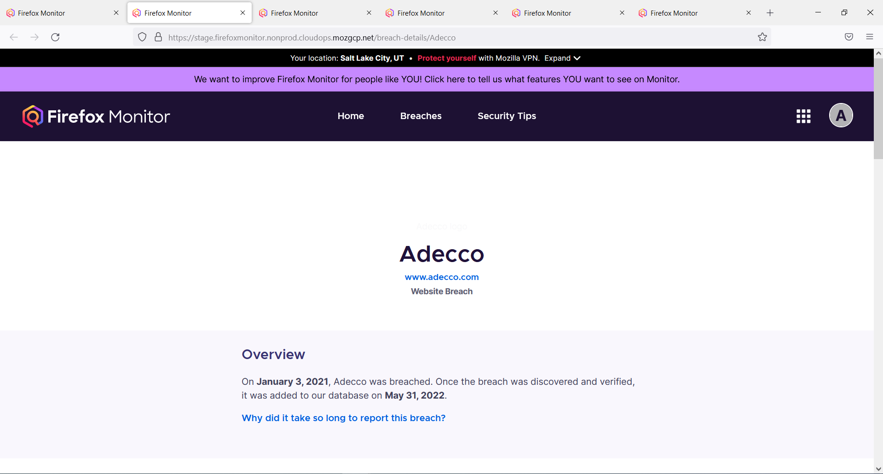This screenshot has width=883, height=474.
Task: Close the sixth Firefox Monitor tab
Action: click(749, 13)
